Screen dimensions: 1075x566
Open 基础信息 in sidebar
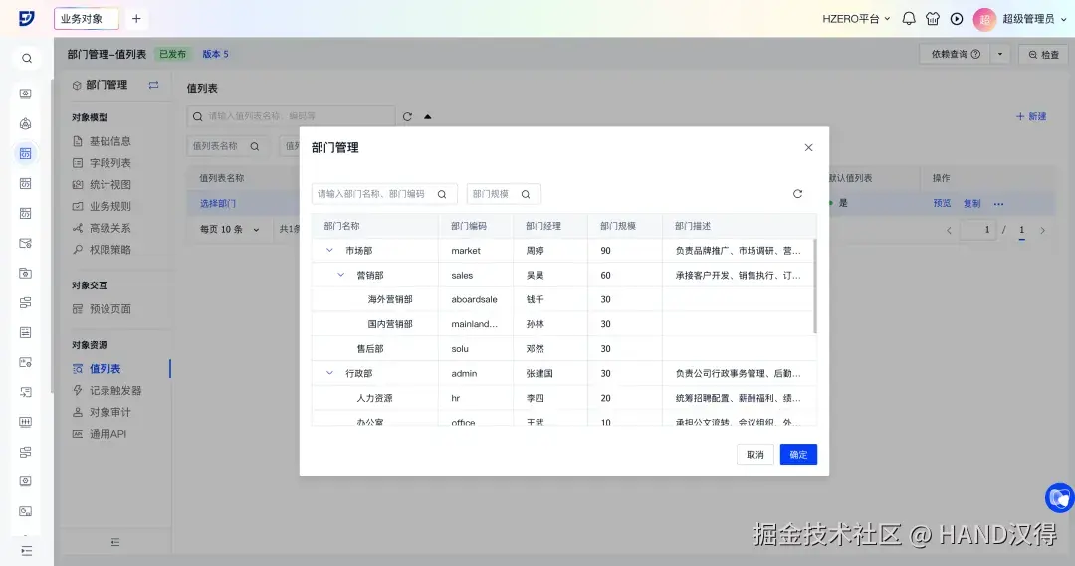102,141
